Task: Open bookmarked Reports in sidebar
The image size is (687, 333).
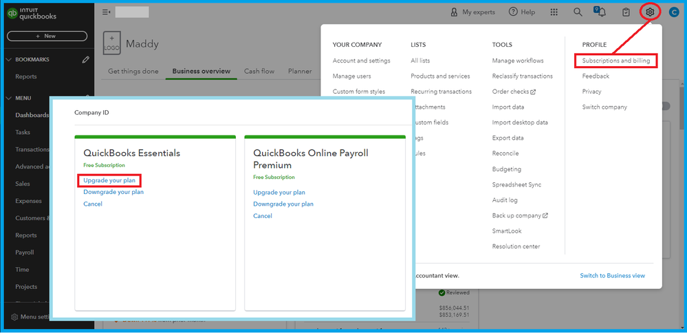Action: pyautogui.click(x=26, y=76)
